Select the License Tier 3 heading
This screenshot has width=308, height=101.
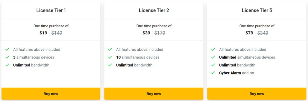[257, 10]
